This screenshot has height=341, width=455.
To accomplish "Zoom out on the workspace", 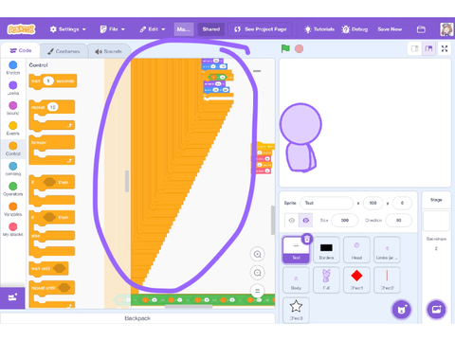I will tap(258, 273).
